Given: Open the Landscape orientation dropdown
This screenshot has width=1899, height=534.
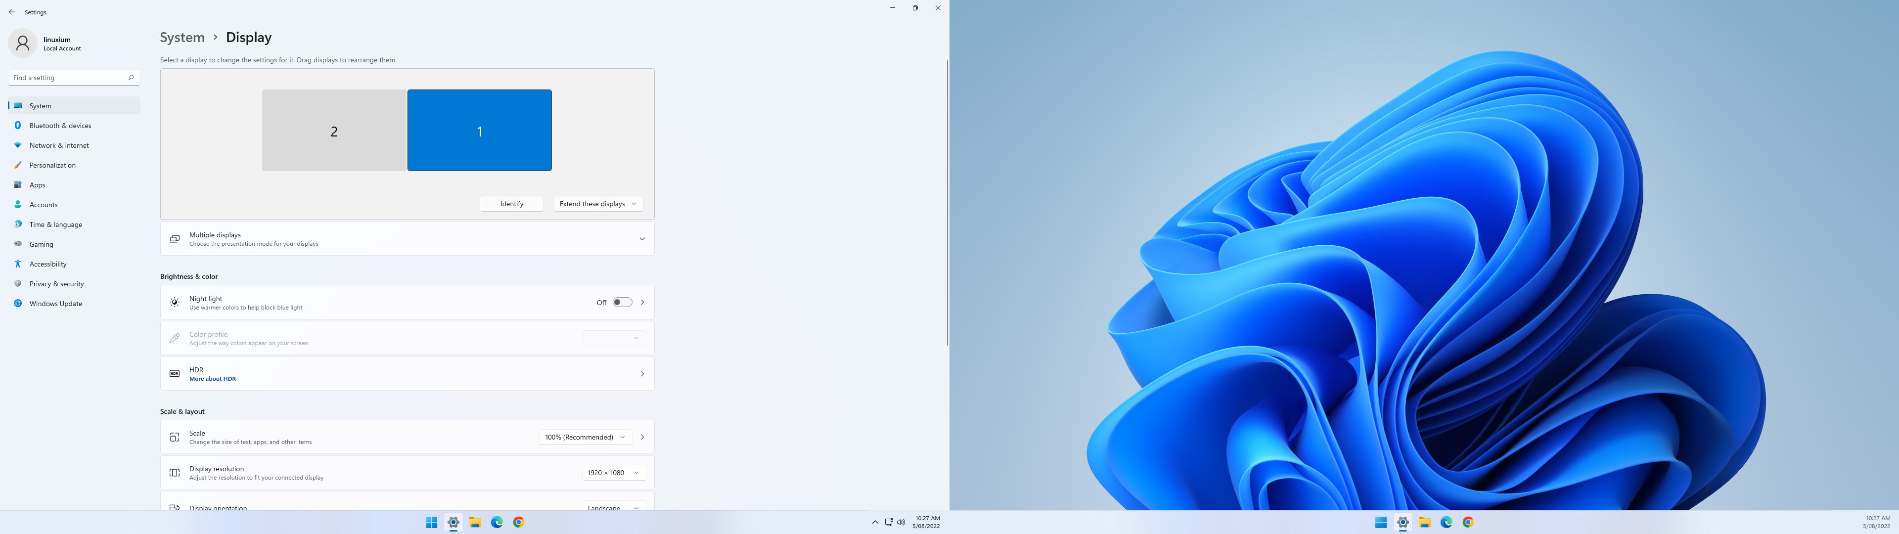Looking at the screenshot, I should point(614,506).
